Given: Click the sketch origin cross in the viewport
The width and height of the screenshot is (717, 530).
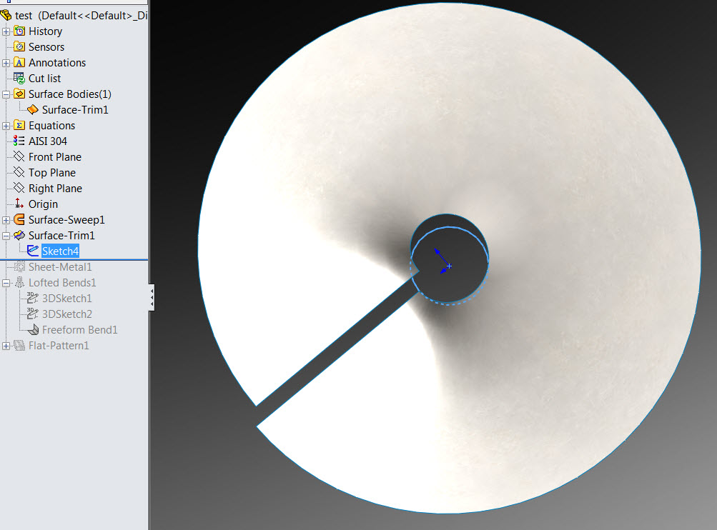Looking at the screenshot, I should [x=449, y=266].
